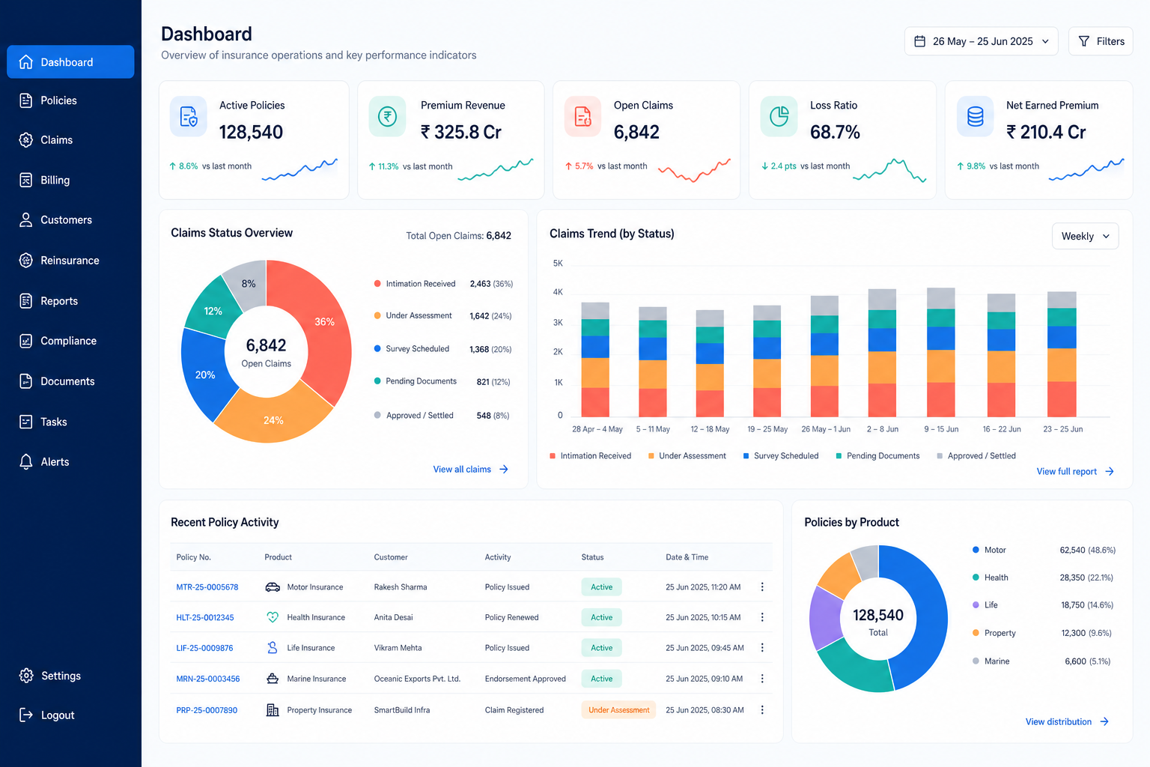
Task: Click the Marine Insurance ship icon
Action: 273,679
